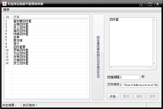The height and width of the screenshot is (109, 163).
Task: Select row 纯棉四件套
Action: pyautogui.click(x=47, y=34)
